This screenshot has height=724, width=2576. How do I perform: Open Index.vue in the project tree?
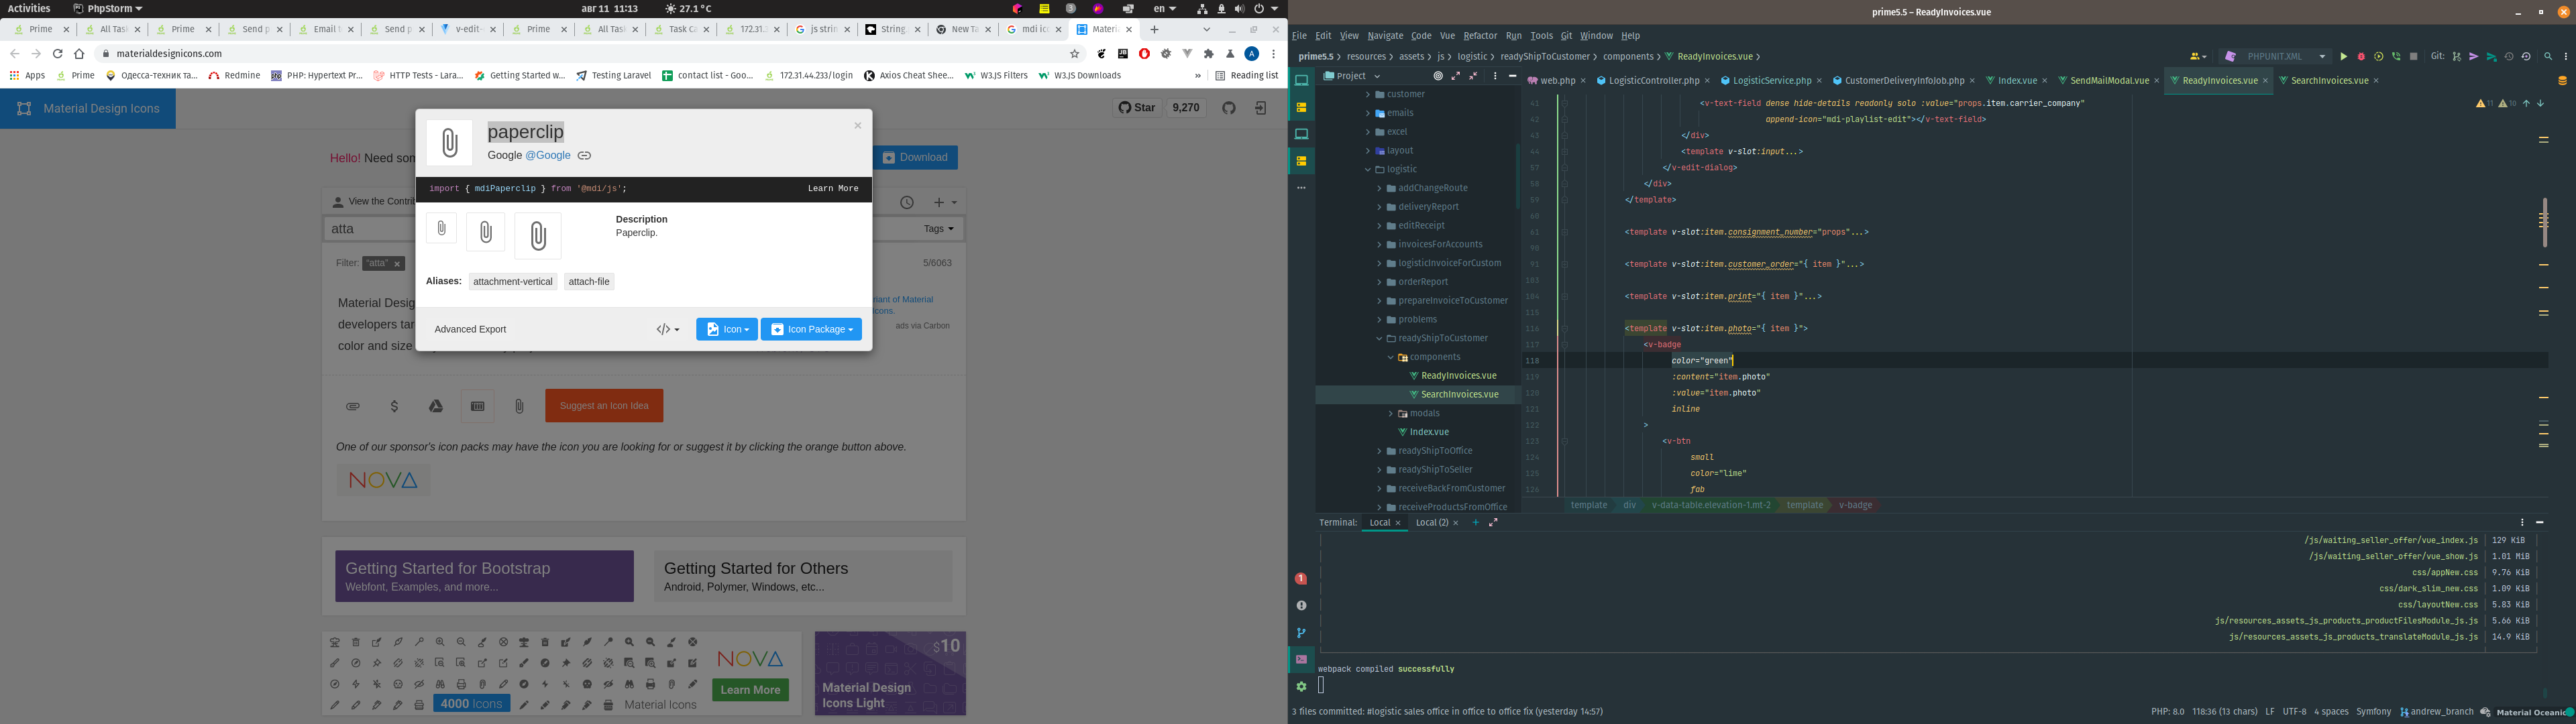coord(1429,433)
